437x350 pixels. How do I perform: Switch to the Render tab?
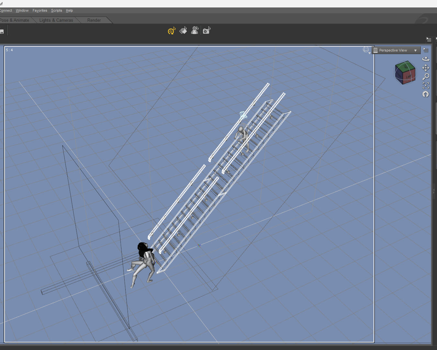pyautogui.click(x=94, y=20)
